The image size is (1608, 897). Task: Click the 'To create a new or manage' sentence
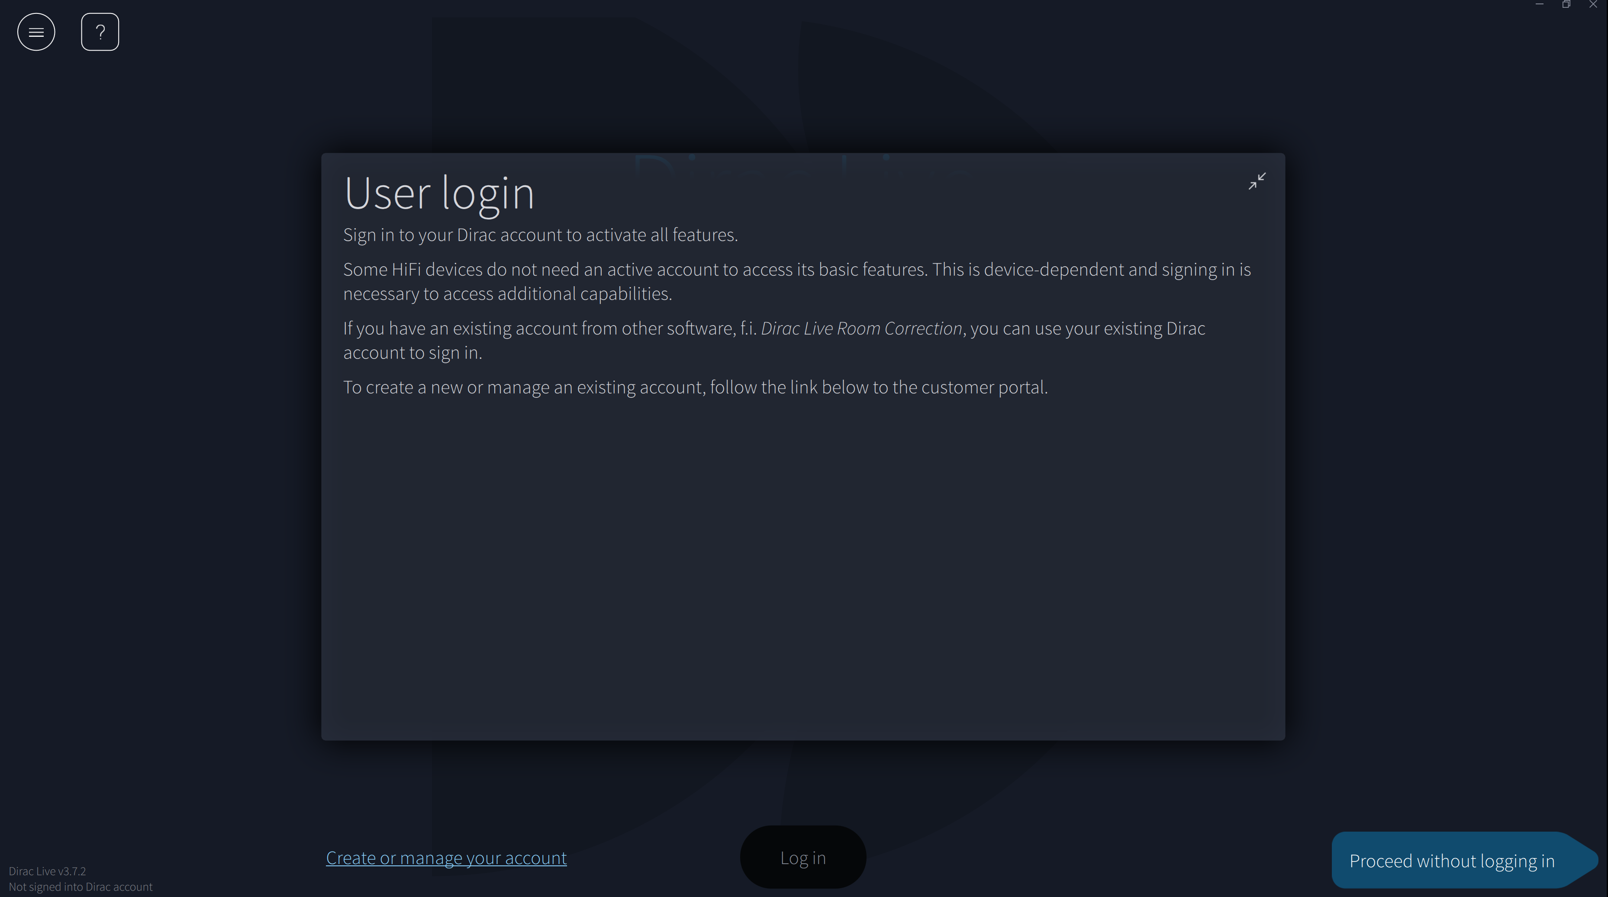(x=696, y=387)
